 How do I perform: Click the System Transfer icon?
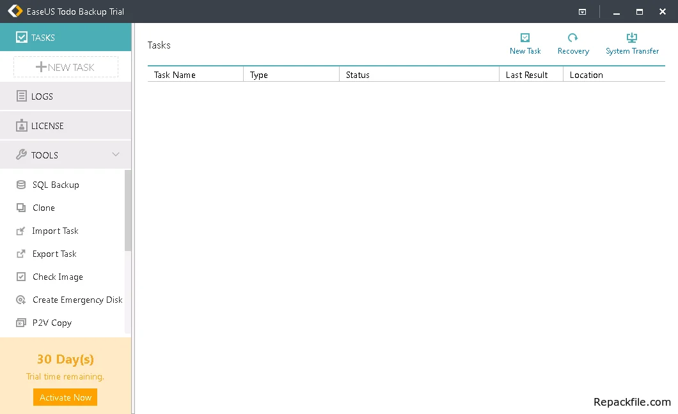[632, 38]
